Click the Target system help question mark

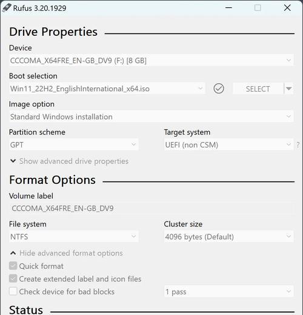pyautogui.click(x=298, y=144)
